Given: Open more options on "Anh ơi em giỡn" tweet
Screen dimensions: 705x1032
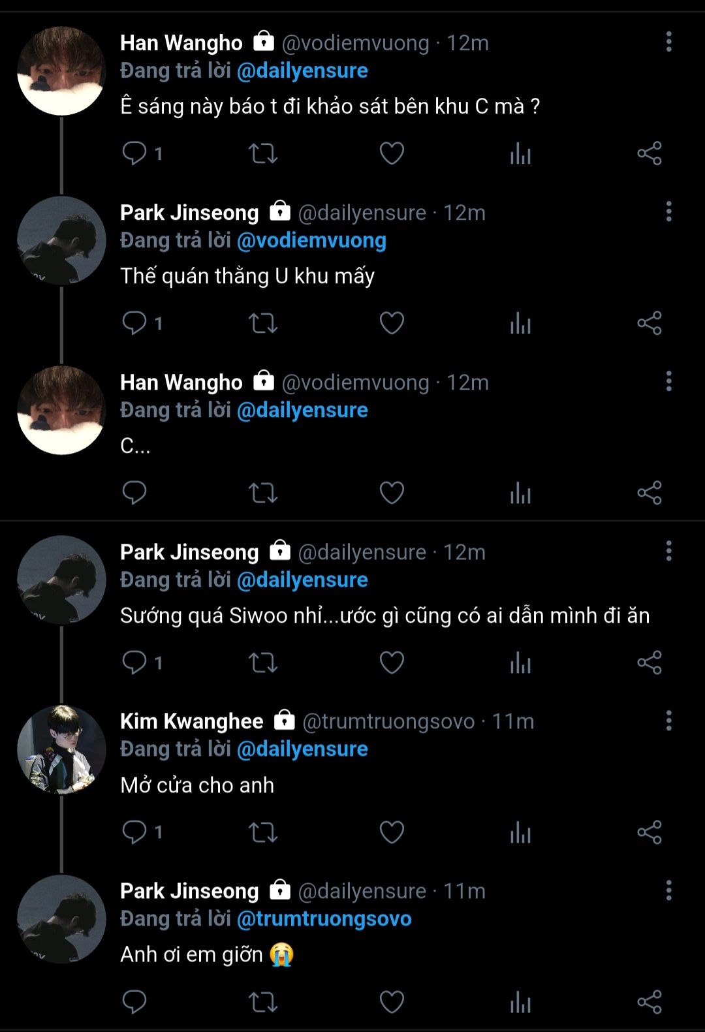Looking at the screenshot, I should tap(668, 890).
